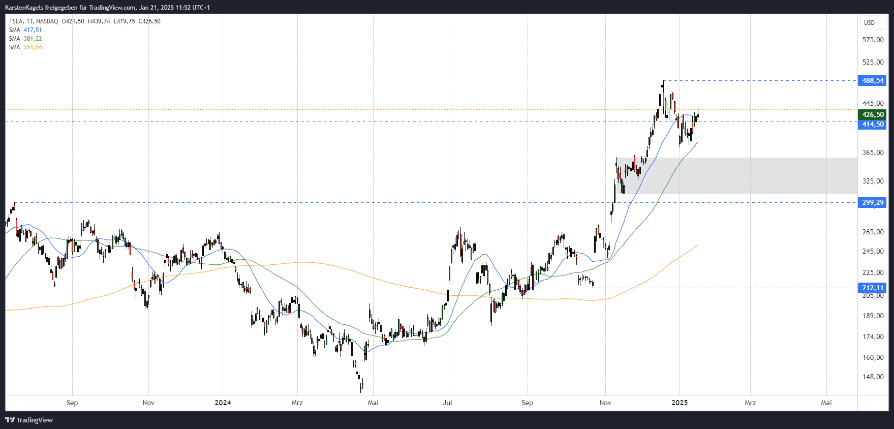This screenshot has height=429, width=894.
Task: Click the TSLA symbol title in legend
Action: tap(16, 21)
